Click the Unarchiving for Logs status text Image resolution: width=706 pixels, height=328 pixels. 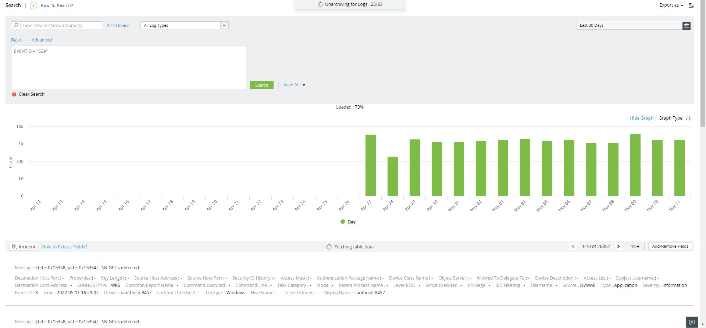353,4
